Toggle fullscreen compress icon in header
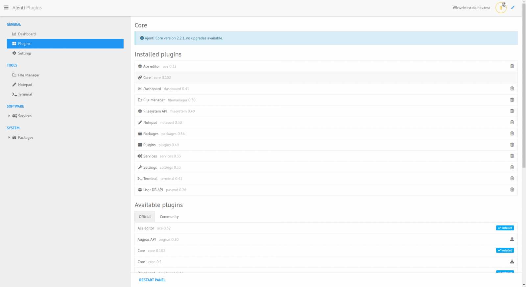Viewport: 526px width, 287px height. pos(513,7)
